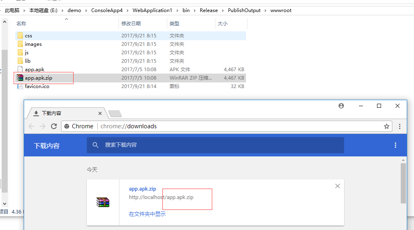Screen dimensions: 414x230
Task: Click the search magnifier icon in downloads
Action: [95, 145]
